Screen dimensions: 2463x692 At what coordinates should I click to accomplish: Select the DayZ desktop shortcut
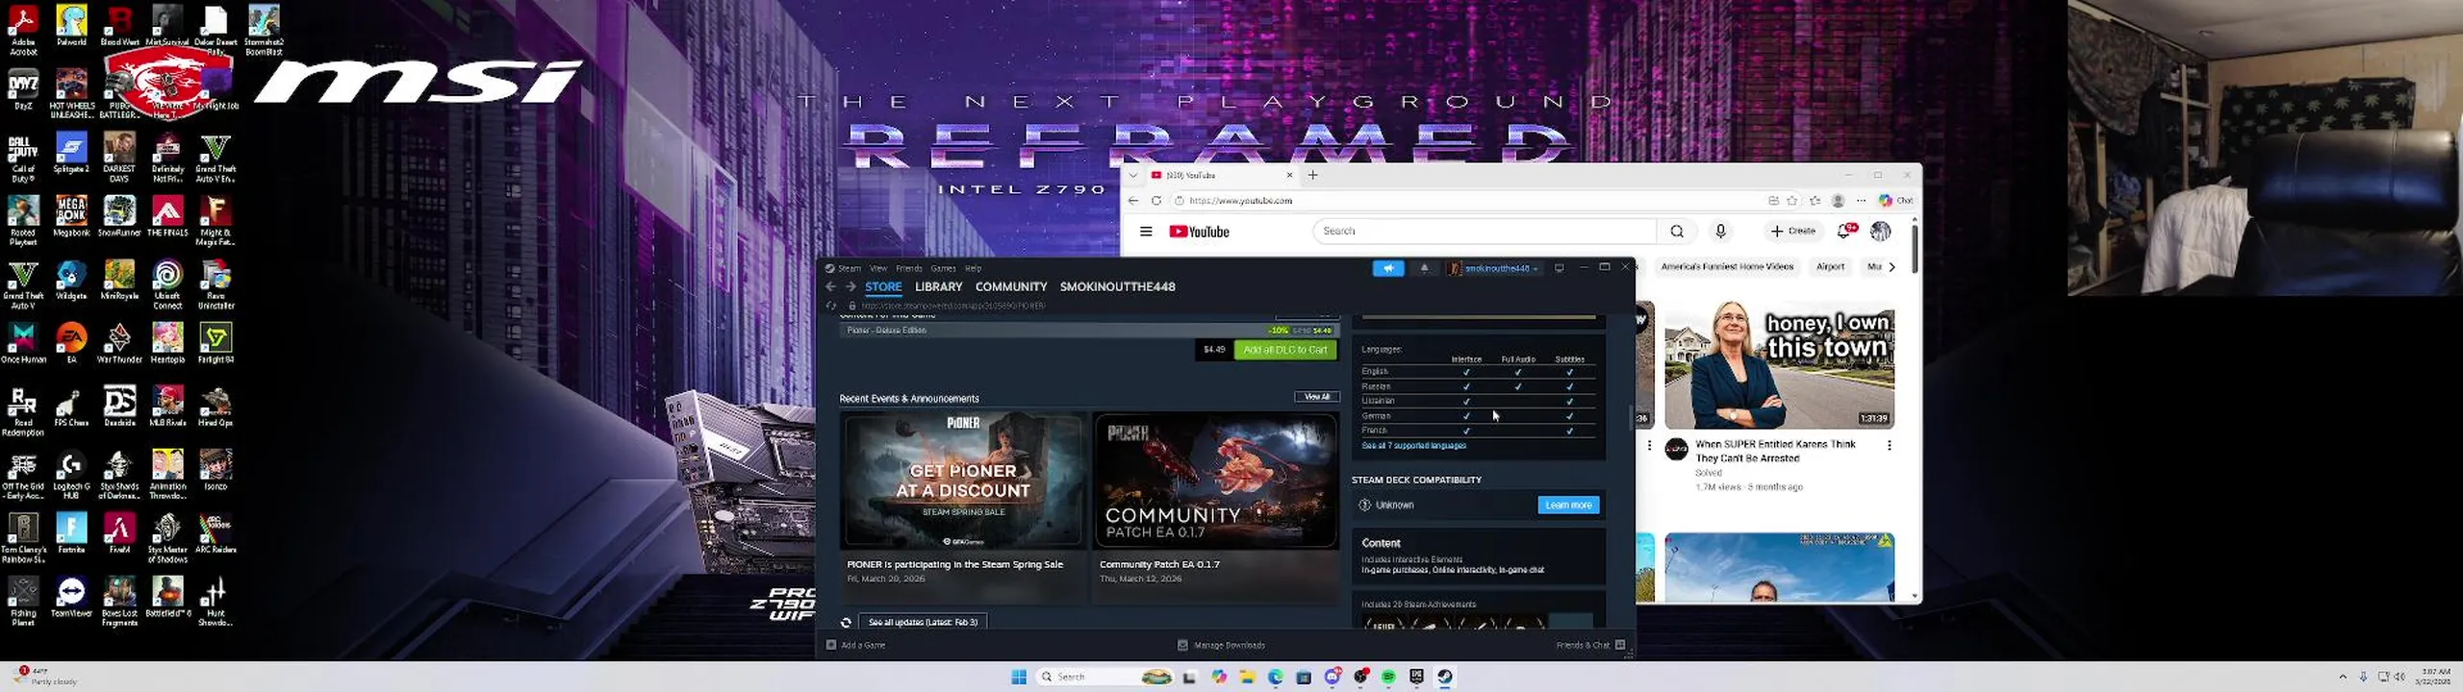[x=23, y=88]
